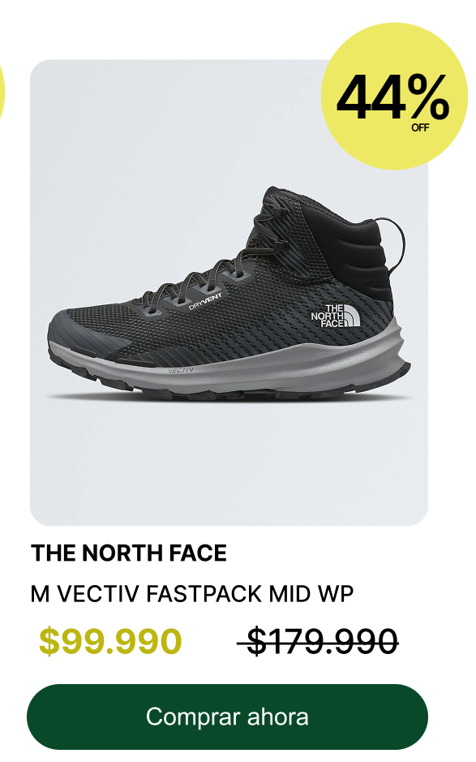Click the toe cap of the boot
This screenshot has height=762, width=476.
78,335
